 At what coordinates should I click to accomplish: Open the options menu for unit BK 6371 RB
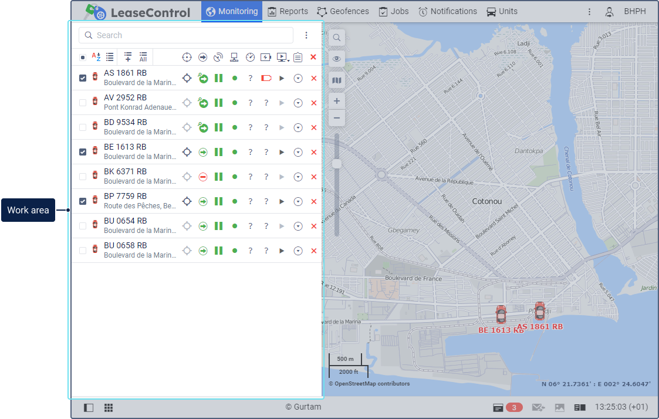coord(298,177)
